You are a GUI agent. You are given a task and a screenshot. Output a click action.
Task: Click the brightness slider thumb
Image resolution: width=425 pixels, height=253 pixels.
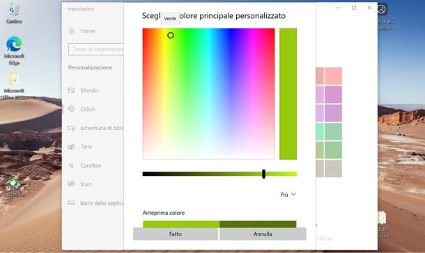263,174
